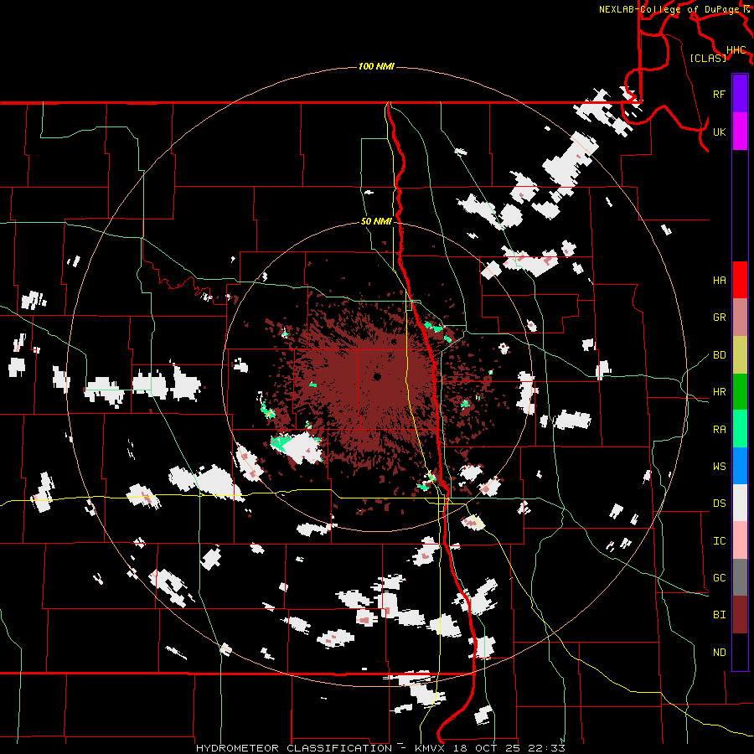This screenshot has width=754, height=754.
Task: Click the 100 NMI range ring label
Action: (x=376, y=66)
